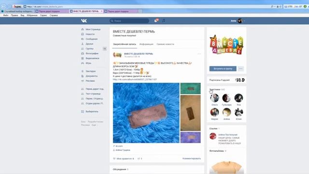Click the groups icon beside Группы
The width and height of the screenshot is (309, 174).
pyautogui.click(x=83, y=49)
